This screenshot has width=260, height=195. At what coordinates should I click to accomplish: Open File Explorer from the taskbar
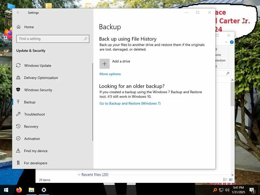31,190
